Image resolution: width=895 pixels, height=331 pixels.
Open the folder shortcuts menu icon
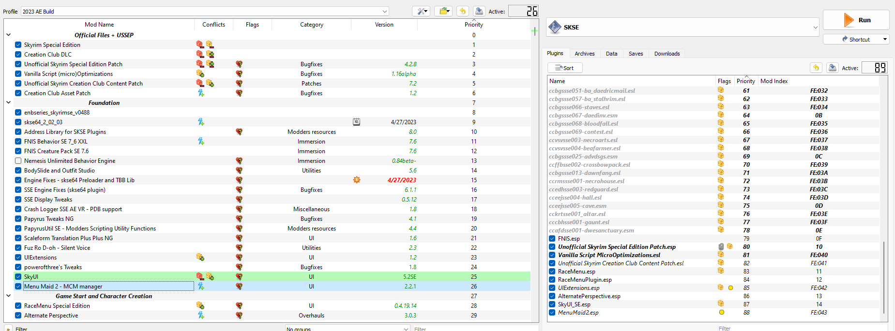[443, 11]
